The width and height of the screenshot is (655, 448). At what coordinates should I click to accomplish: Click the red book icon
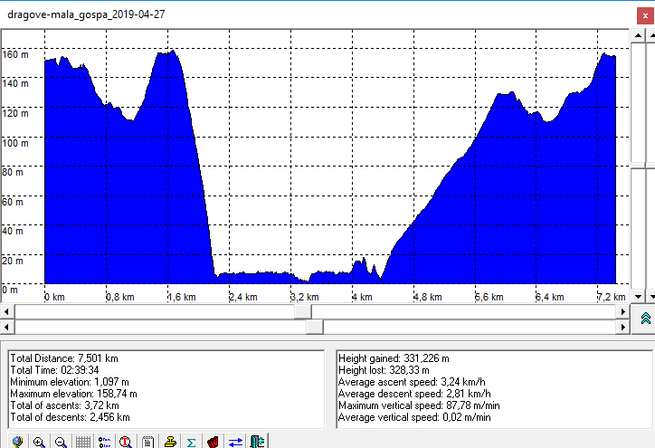pyautogui.click(x=214, y=442)
